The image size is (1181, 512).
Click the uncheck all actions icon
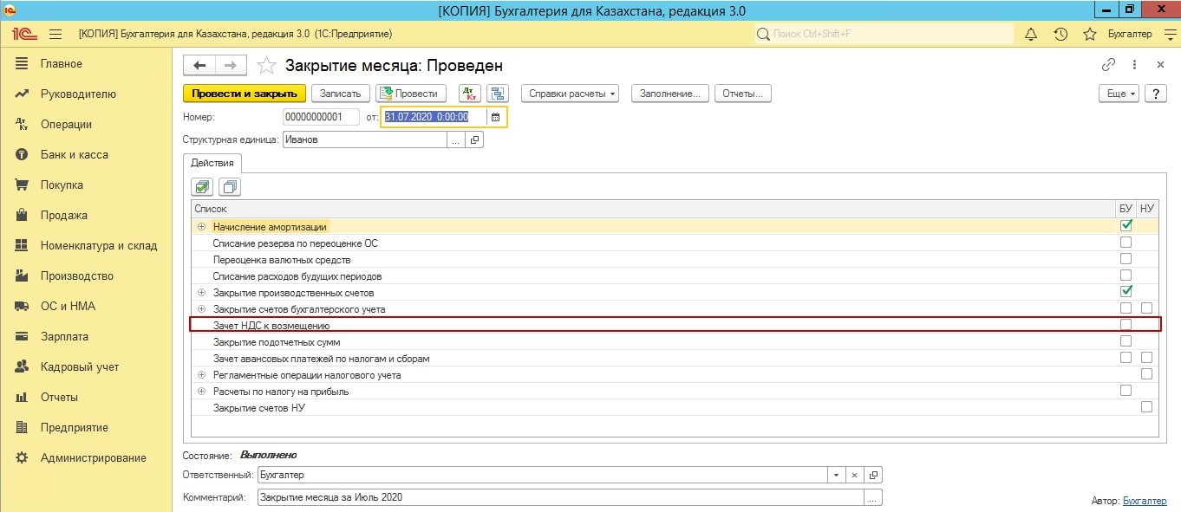point(230,186)
